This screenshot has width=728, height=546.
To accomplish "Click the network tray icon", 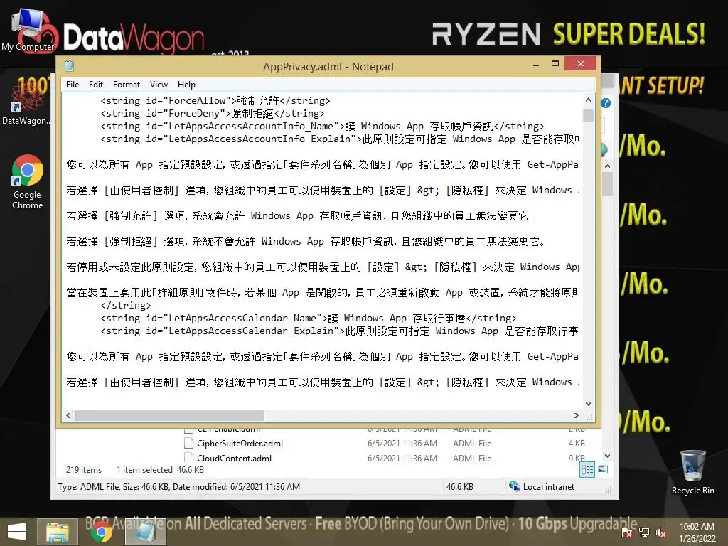I will [644, 532].
